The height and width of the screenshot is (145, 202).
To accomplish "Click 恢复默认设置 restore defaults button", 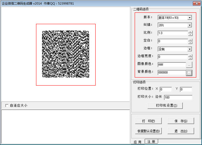I will [x=148, y=131].
